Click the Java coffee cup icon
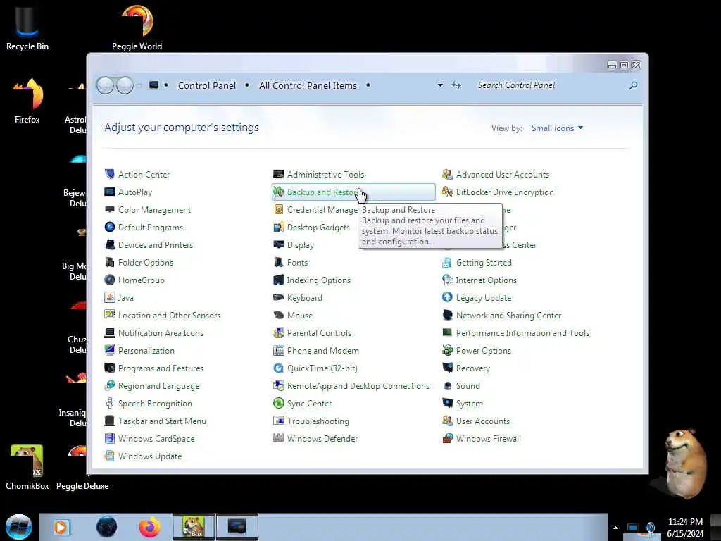The width and height of the screenshot is (721, 541). [x=109, y=298]
